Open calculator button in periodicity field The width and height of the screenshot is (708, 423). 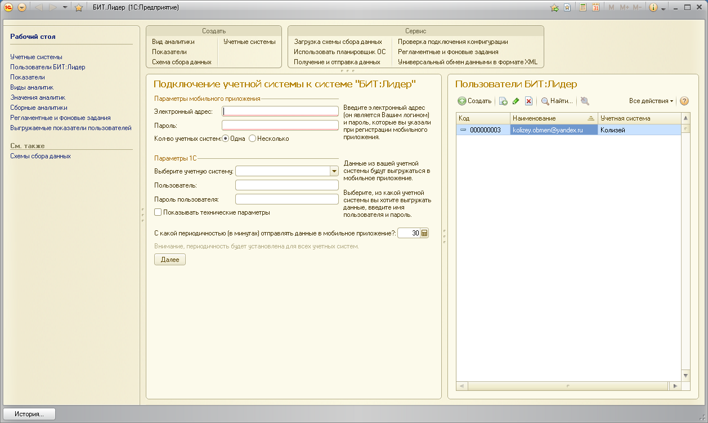tap(424, 233)
